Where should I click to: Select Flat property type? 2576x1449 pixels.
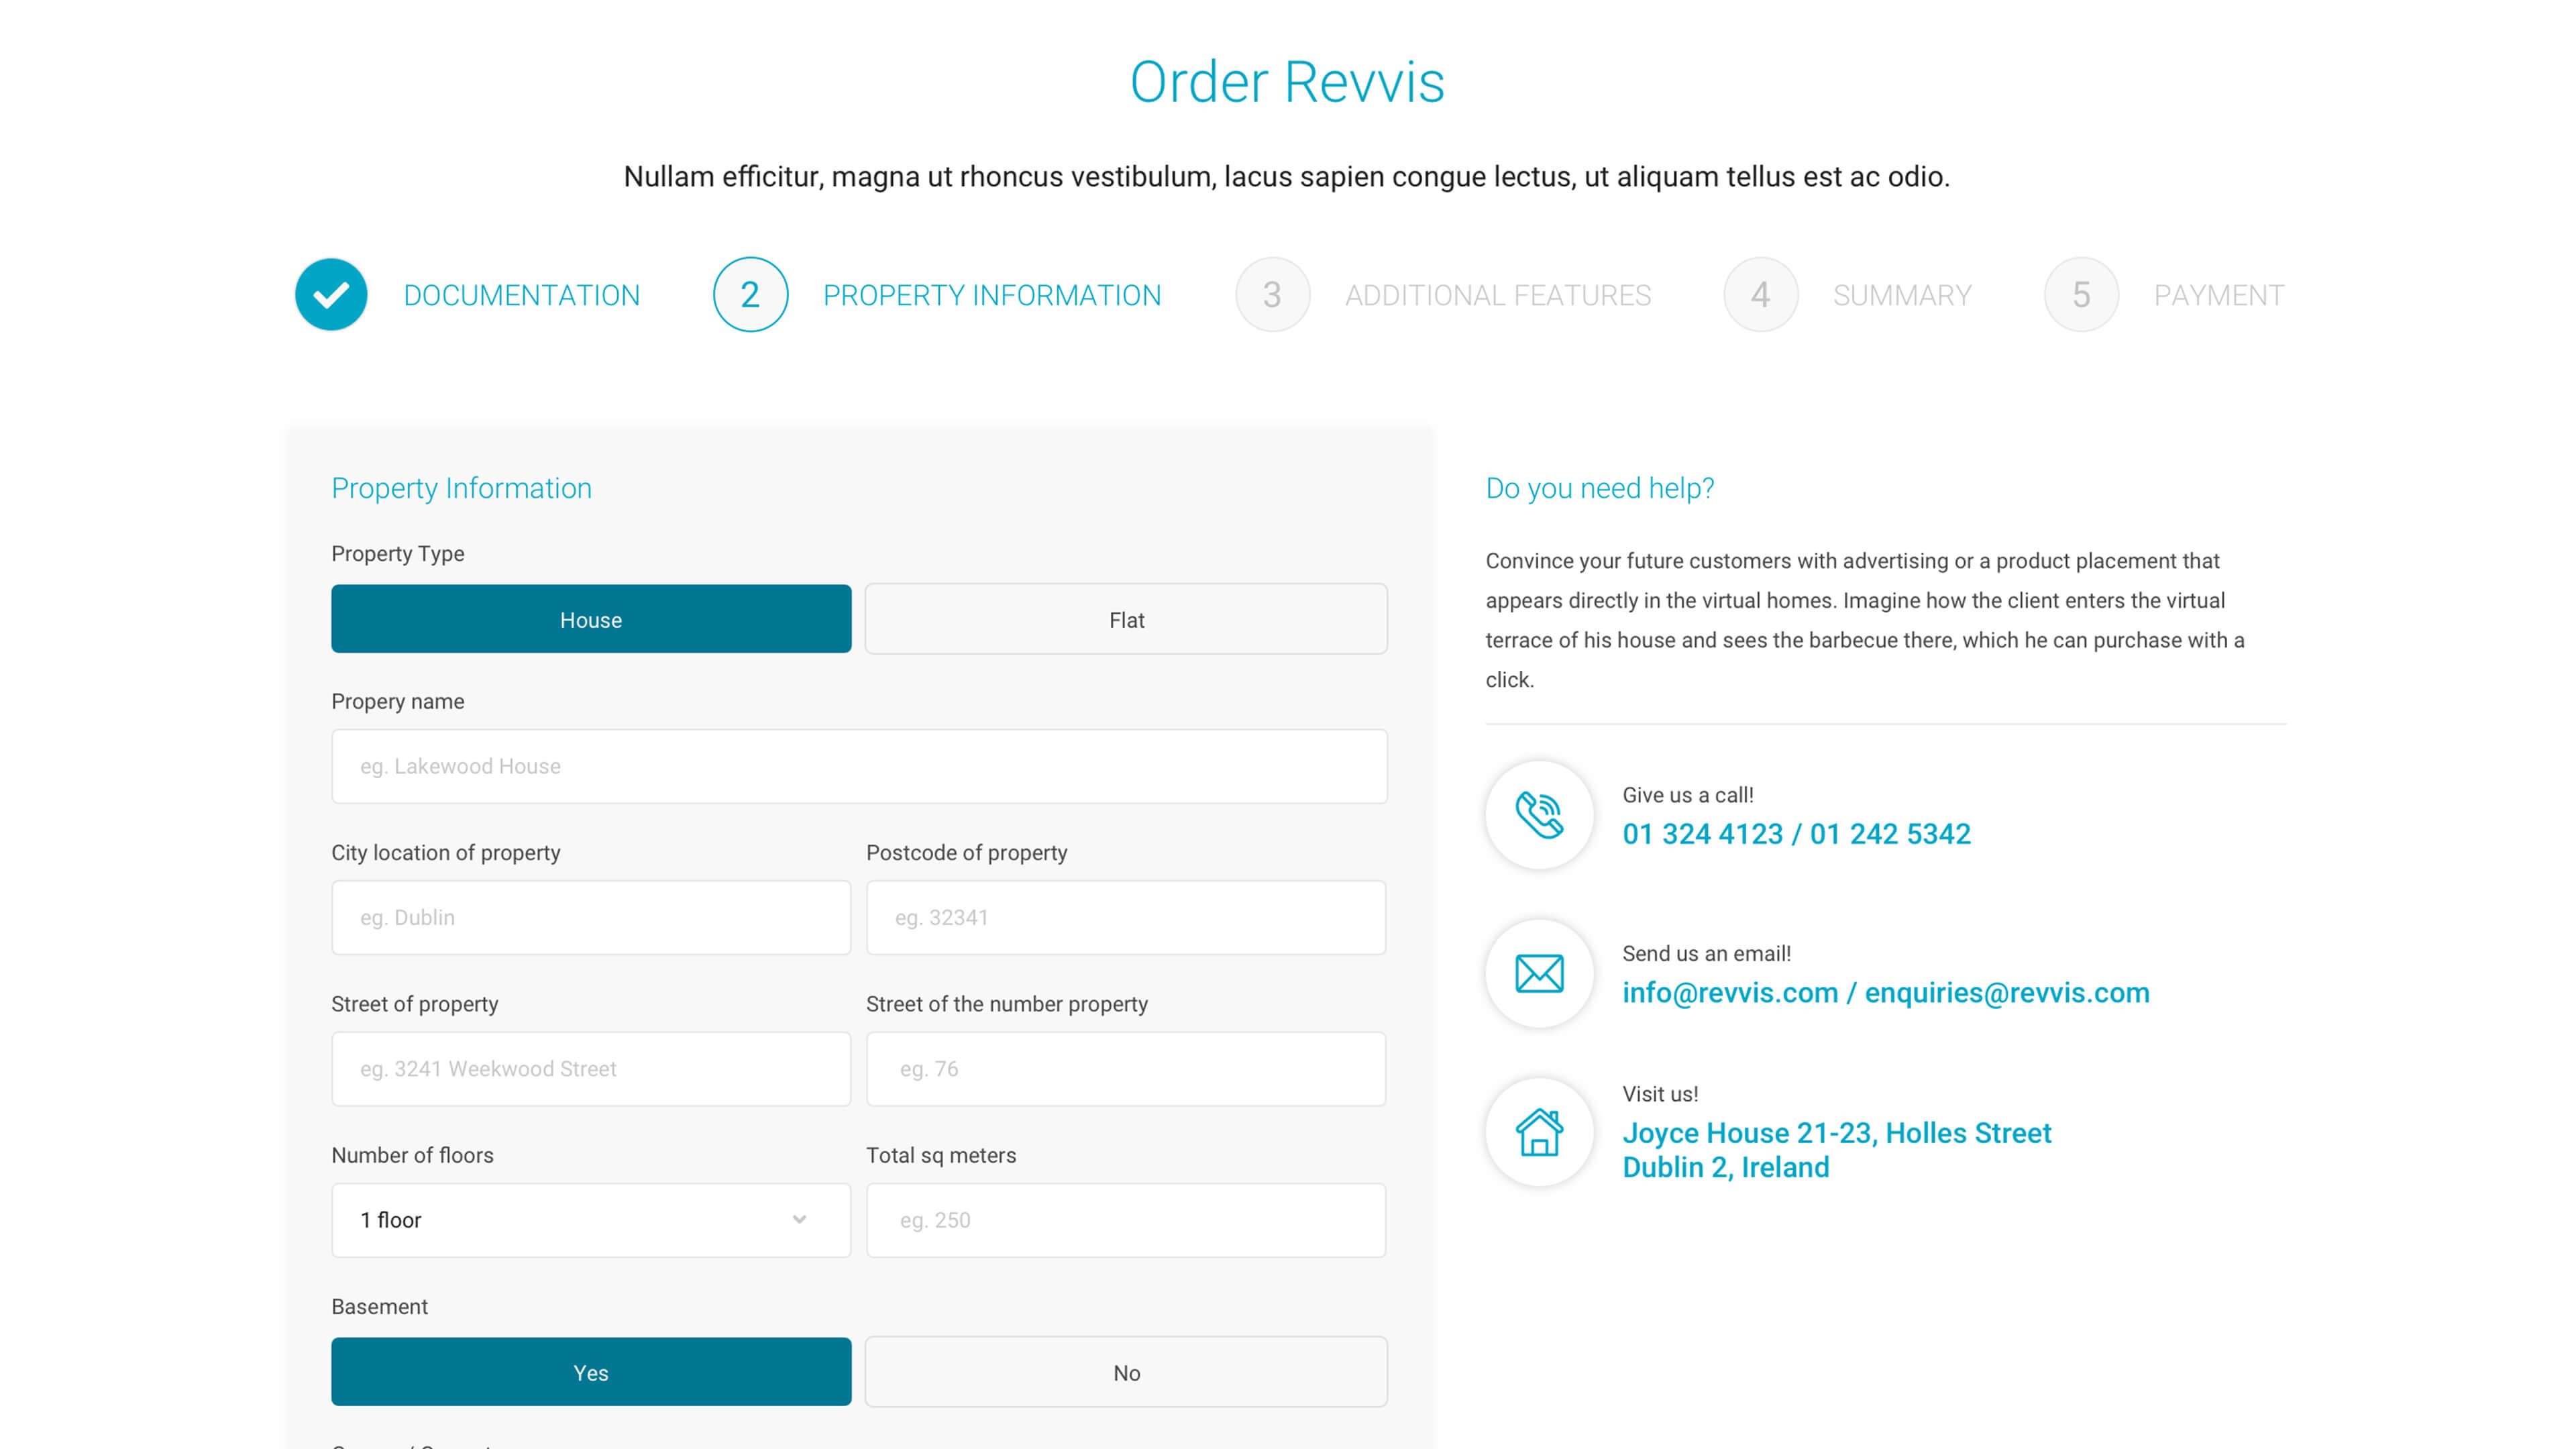1126,619
